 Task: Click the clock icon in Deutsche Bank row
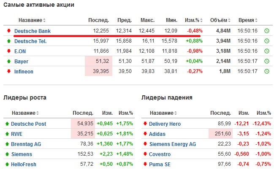267,31
